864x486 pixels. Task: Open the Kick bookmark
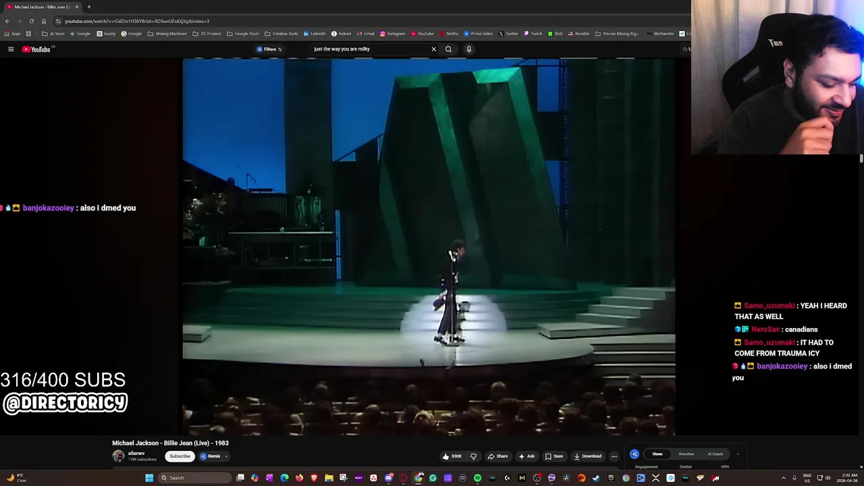click(555, 34)
